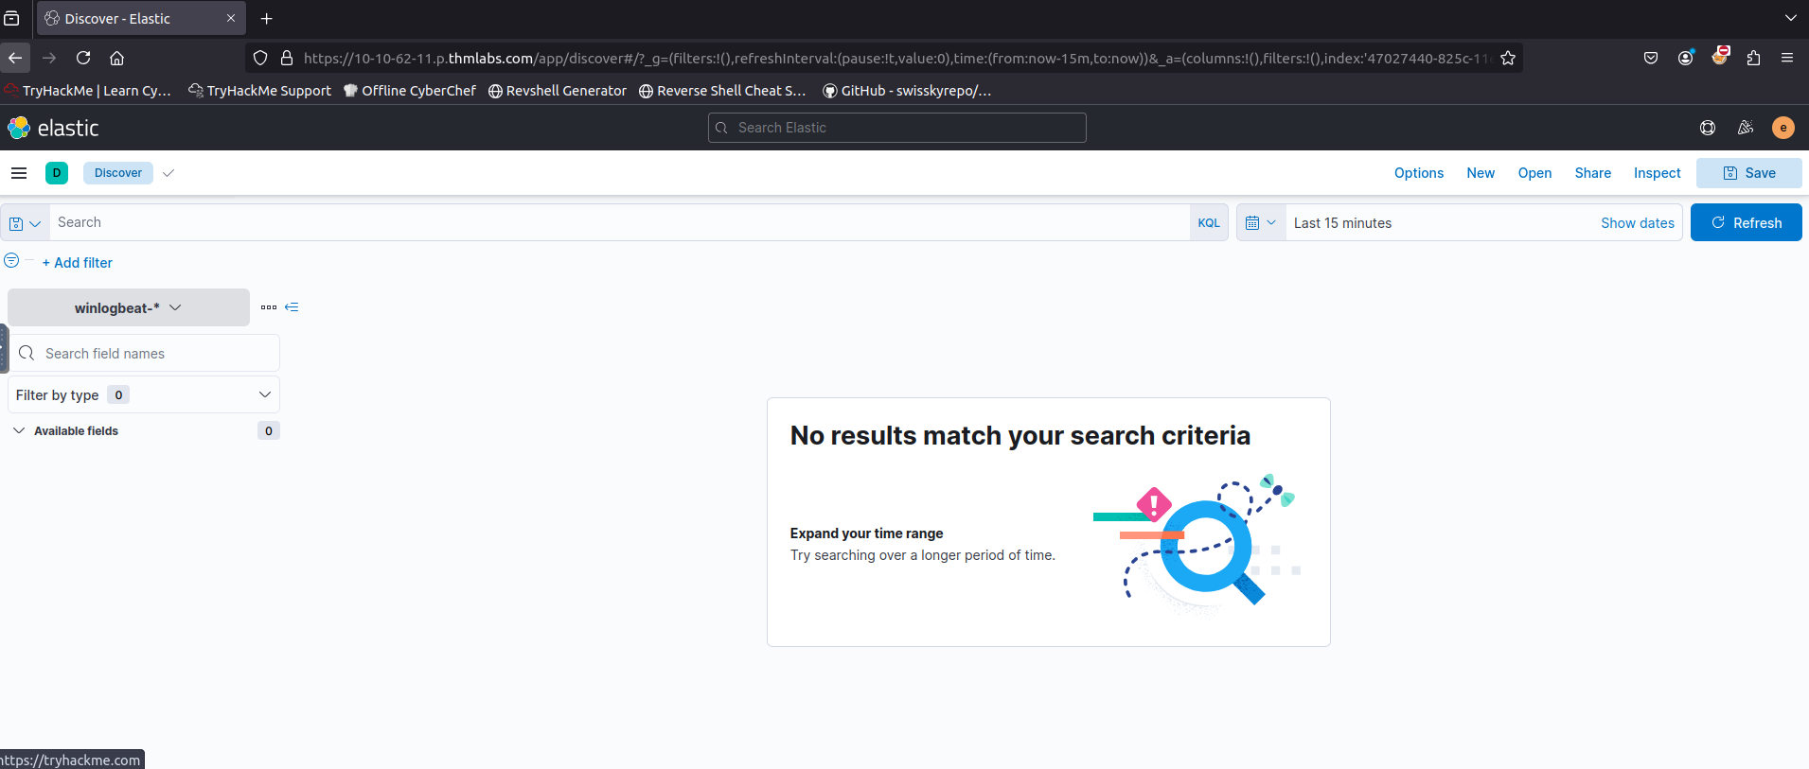The image size is (1809, 769).
Task: Open index pattern options ellipsis icon
Action: tap(269, 307)
